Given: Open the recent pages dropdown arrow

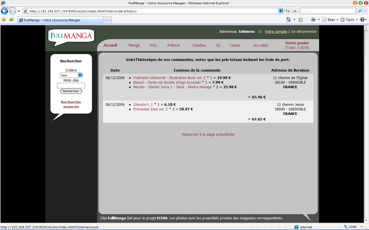Looking at the screenshot, I should coord(19,11).
